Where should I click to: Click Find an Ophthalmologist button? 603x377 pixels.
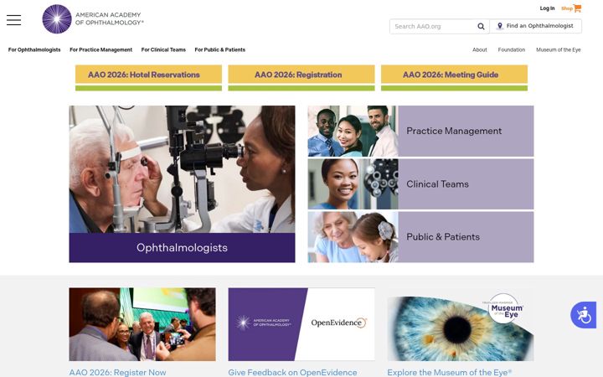point(536,26)
